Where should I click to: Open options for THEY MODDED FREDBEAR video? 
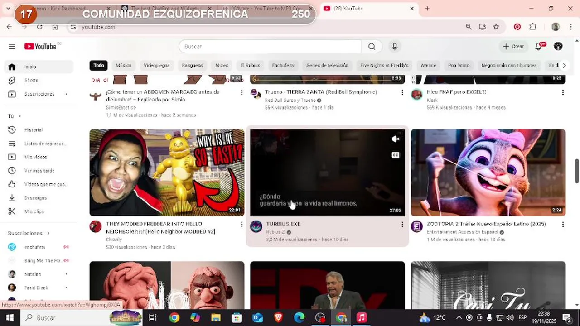pyautogui.click(x=242, y=225)
